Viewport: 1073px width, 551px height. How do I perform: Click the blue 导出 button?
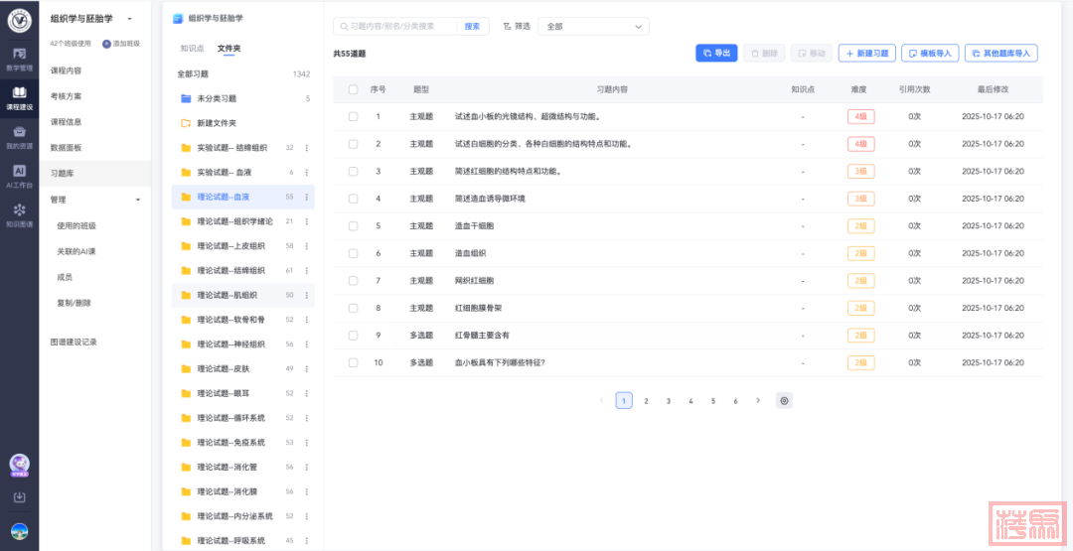(x=716, y=53)
